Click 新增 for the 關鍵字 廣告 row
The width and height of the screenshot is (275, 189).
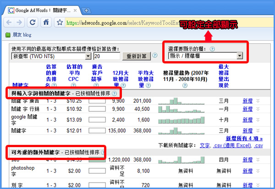pos(247,101)
